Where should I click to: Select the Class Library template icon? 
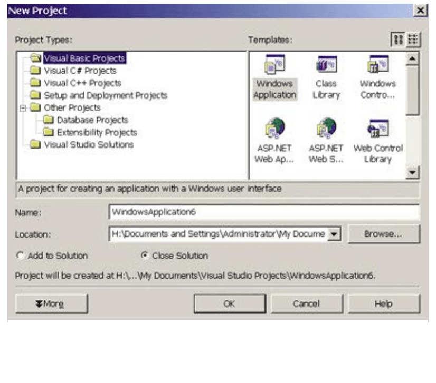(x=326, y=64)
